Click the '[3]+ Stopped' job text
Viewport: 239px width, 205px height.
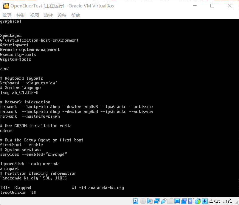coord(15,188)
